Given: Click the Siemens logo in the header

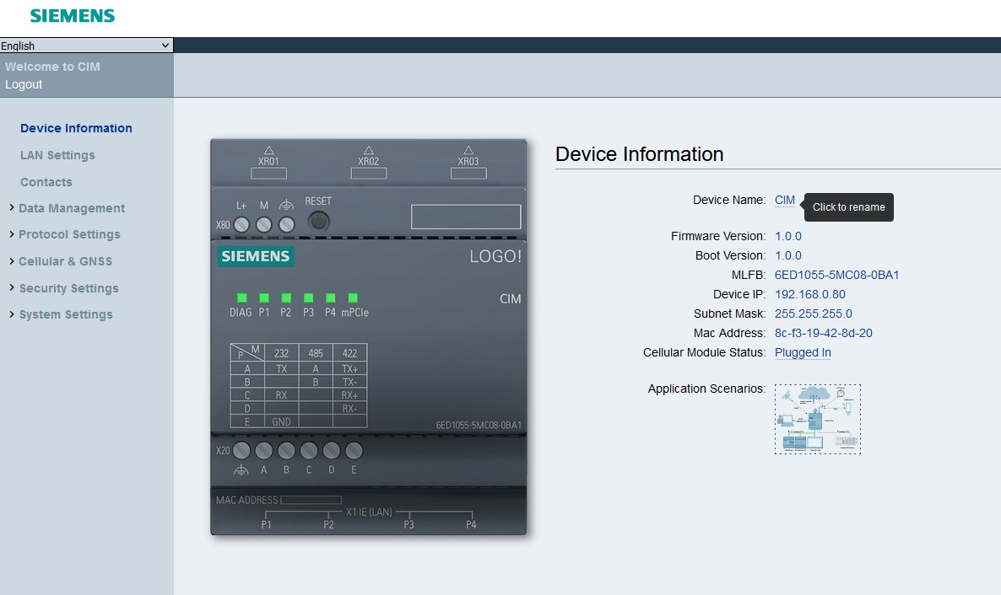Looking at the screenshot, I should point(73,15).
